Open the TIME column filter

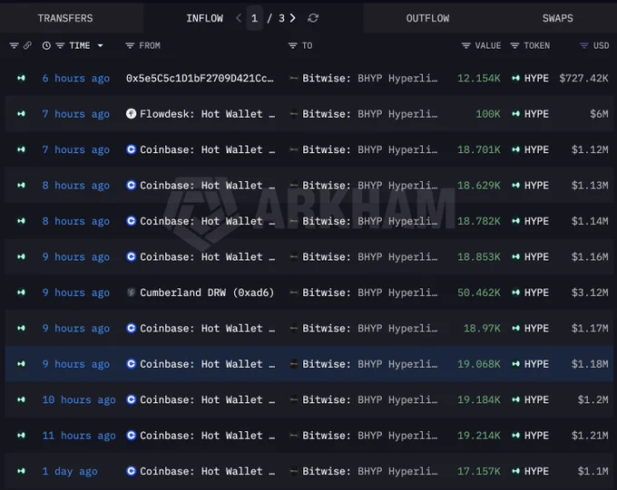60,45
